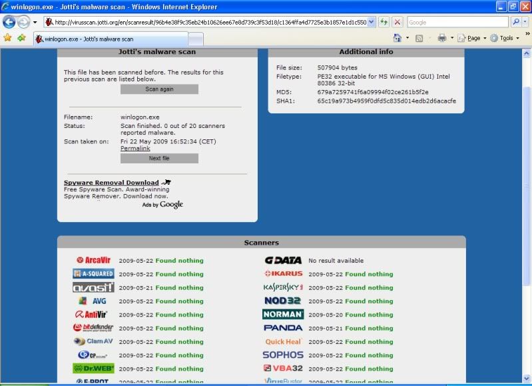The width and height of the screenshot is (532, 386).
Task: Click the ClamAV scanner logo
Action: click(93, 341)
